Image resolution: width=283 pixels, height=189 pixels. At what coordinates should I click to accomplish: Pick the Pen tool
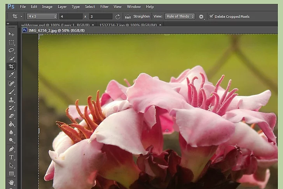coord(11,149)
